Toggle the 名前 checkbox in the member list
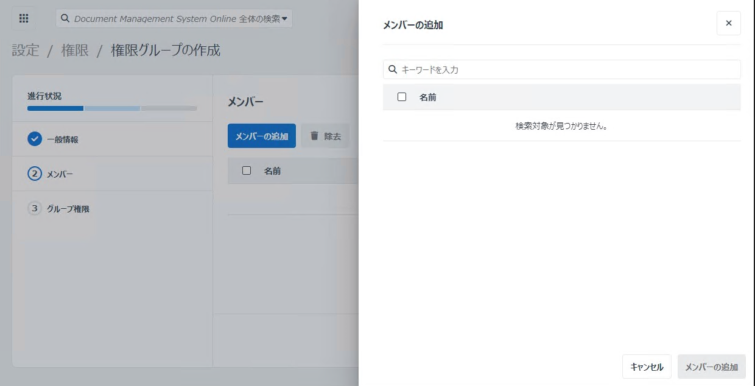This screenshot has height=386, width=755. [247, 171]
